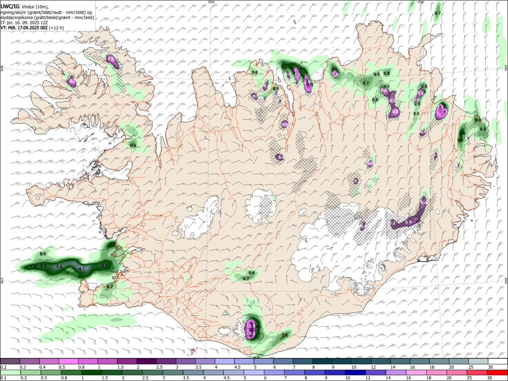Select the deep navy blue swatch labeled 10 in rain legend
This screenshot has width=508, height=381.
coord(355,372)
